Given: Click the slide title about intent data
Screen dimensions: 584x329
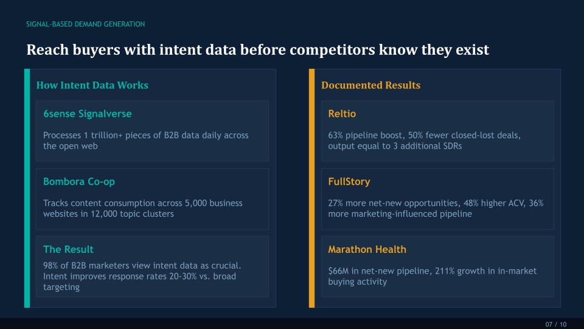Looking at the screenshot, I should pyautogui.click(x=257, y=50).
